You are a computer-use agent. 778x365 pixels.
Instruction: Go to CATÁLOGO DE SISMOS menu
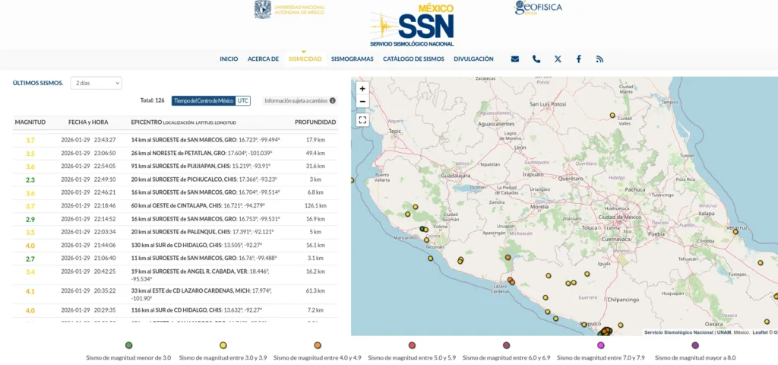(x=413, y=59)
